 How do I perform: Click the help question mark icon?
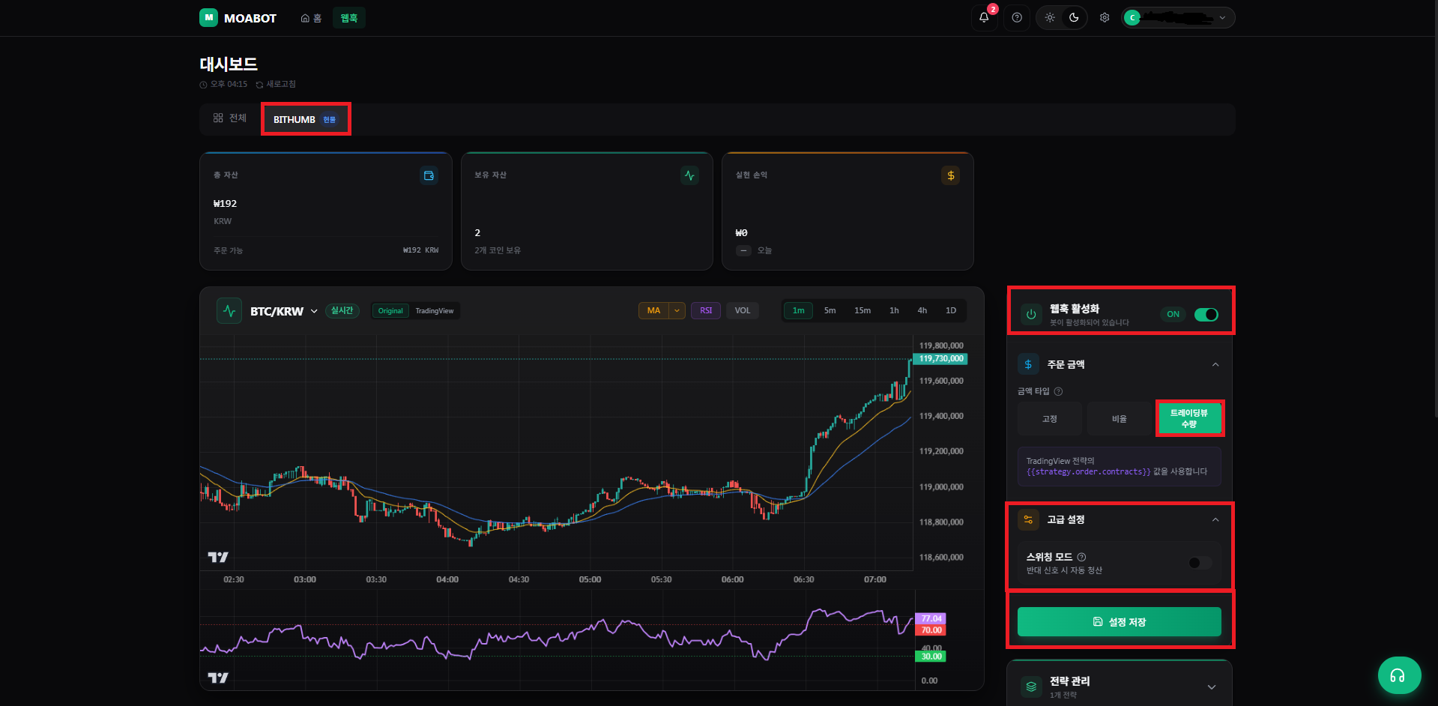click(1017, 18)
